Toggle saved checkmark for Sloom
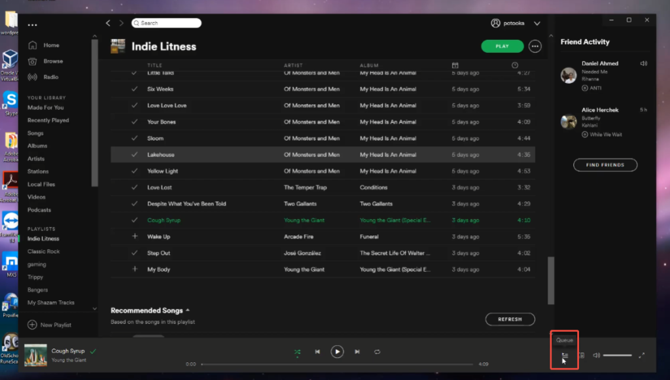The image size is (670, 380). (135, 138)
